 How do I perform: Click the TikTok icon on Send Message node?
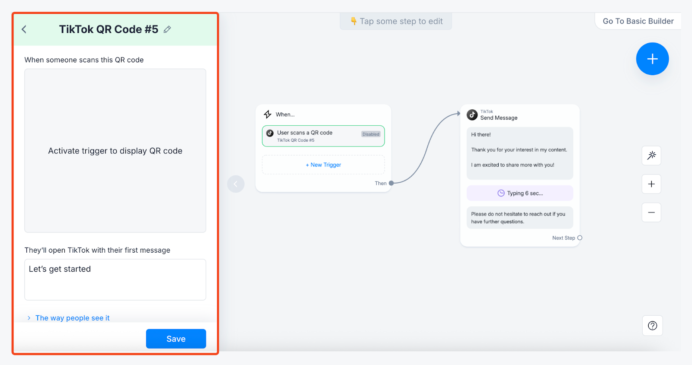pos(472,115)
